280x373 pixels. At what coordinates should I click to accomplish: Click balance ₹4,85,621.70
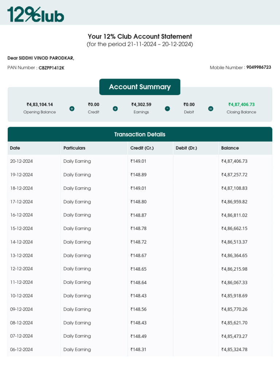[x=234, y=323]
